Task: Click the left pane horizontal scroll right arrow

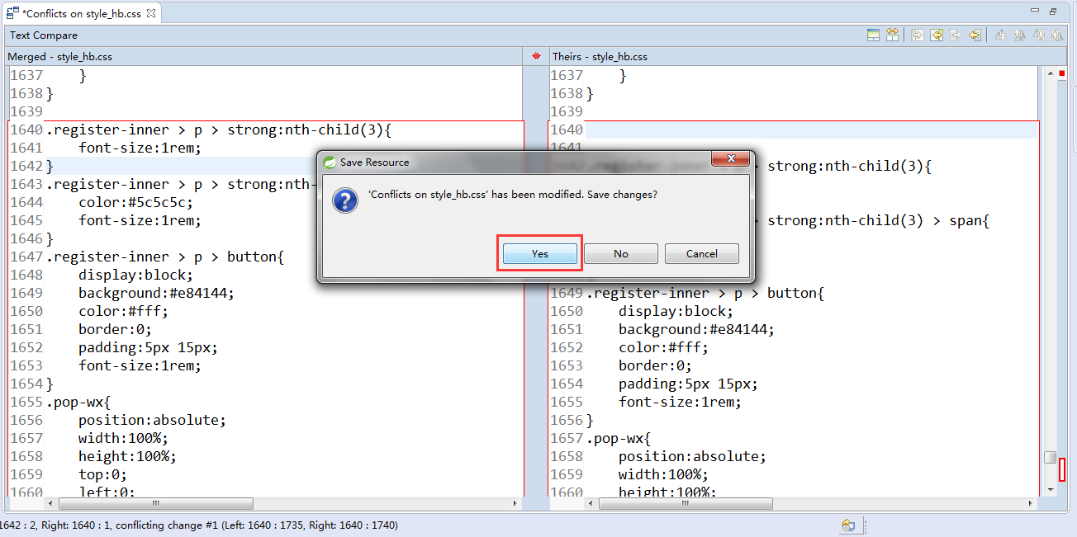Action: [x=515, y=503]
